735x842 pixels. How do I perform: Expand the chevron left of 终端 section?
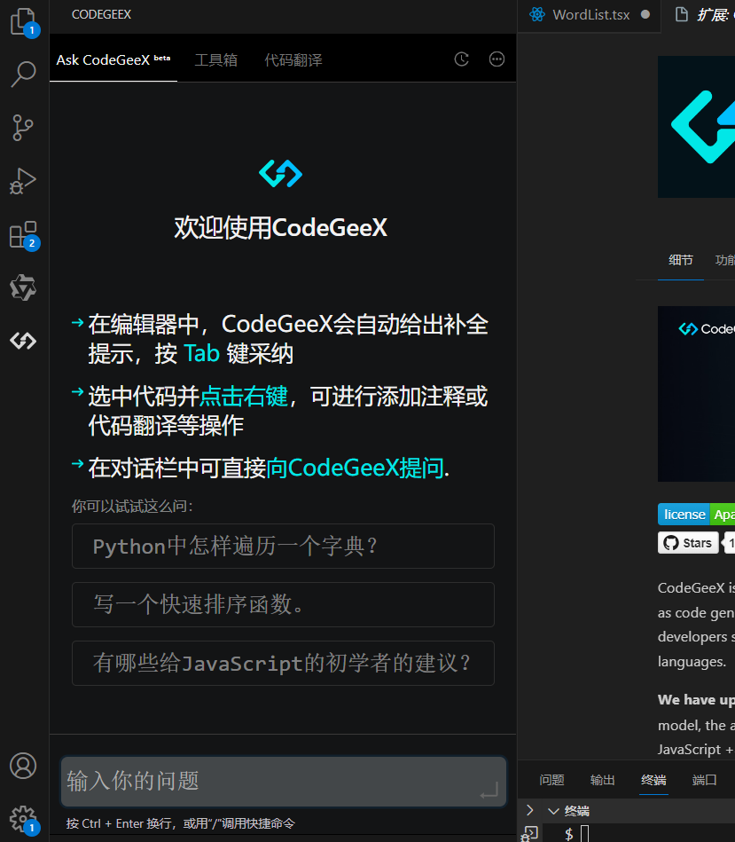click(x=530, y=810)
